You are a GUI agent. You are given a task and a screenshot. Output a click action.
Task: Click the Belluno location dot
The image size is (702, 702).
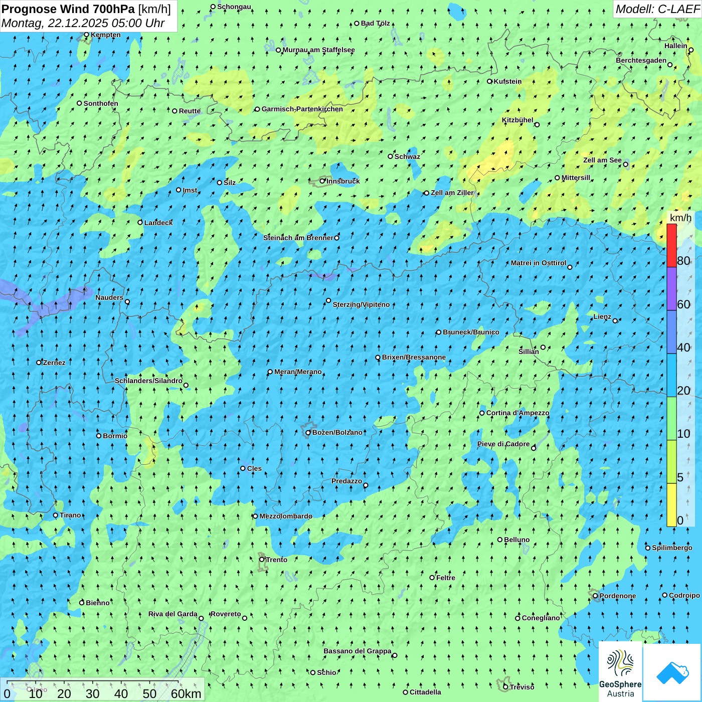coord(500,540)
